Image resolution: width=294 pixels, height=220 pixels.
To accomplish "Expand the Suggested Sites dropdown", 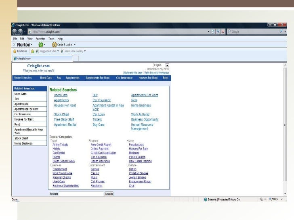I will point(58,51).
